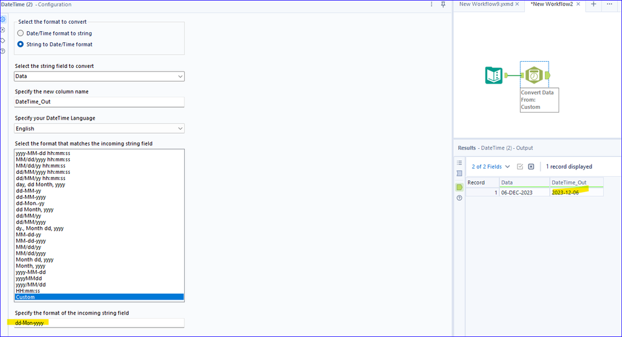
Task: Select the 2023-12-06 result cell
Action: click(x=577, y=192)
